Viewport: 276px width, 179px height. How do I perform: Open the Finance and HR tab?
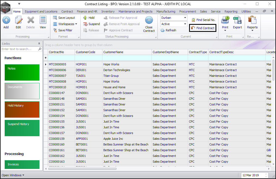click(x=87, y=11)
